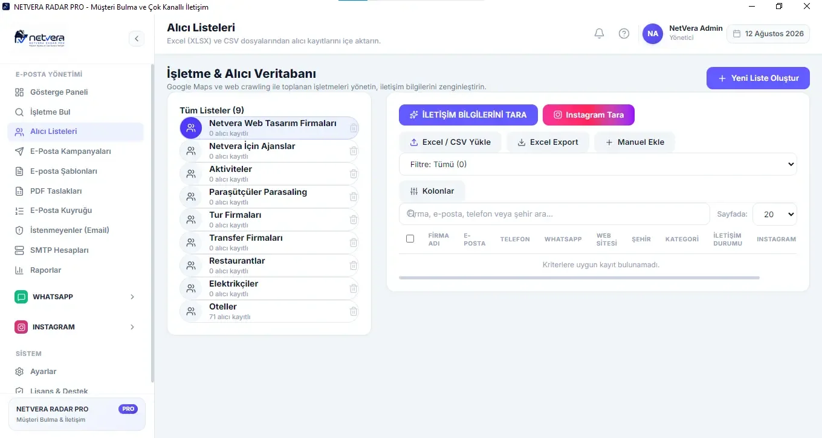Toggle the select-all checkbox in table header

[410, 239]
